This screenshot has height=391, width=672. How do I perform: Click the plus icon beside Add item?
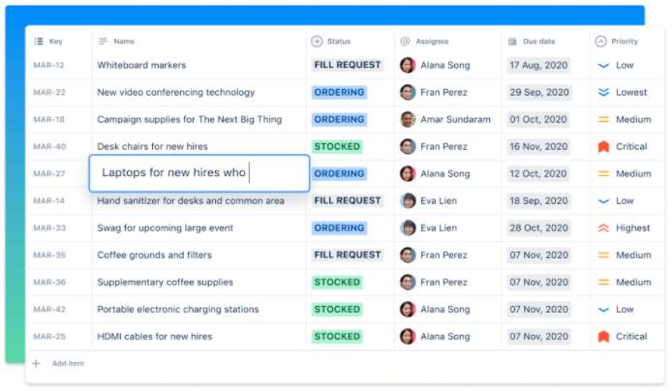pos(37,364)
